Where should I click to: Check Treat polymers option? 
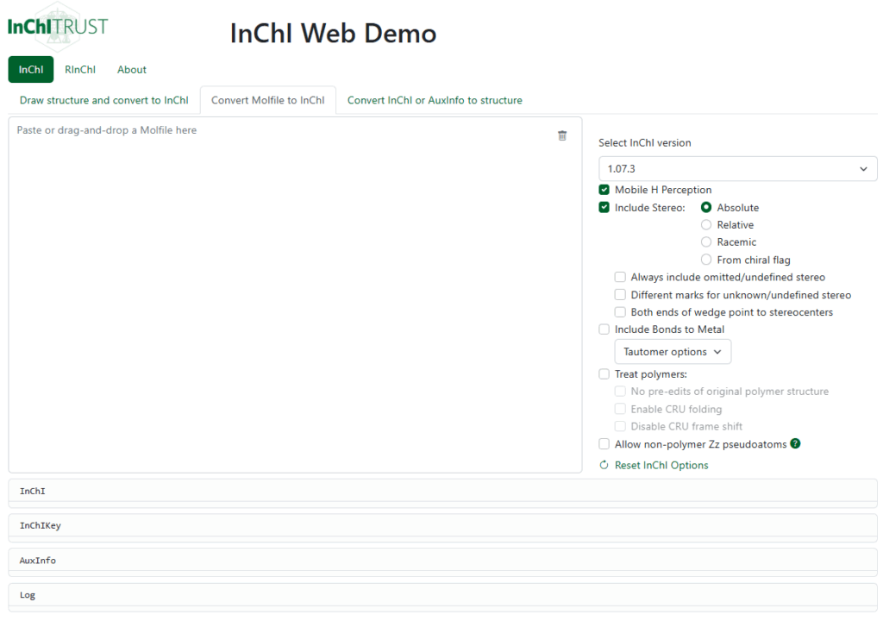604,374
